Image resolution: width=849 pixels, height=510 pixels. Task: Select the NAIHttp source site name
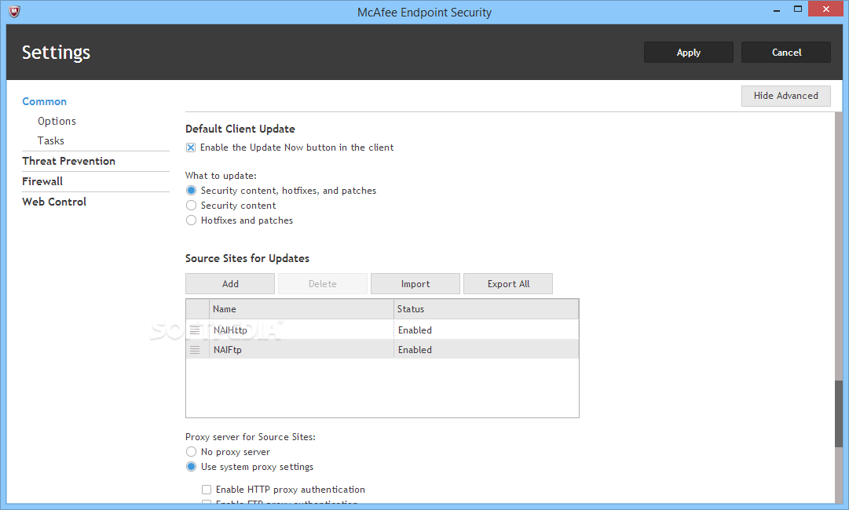230,330
